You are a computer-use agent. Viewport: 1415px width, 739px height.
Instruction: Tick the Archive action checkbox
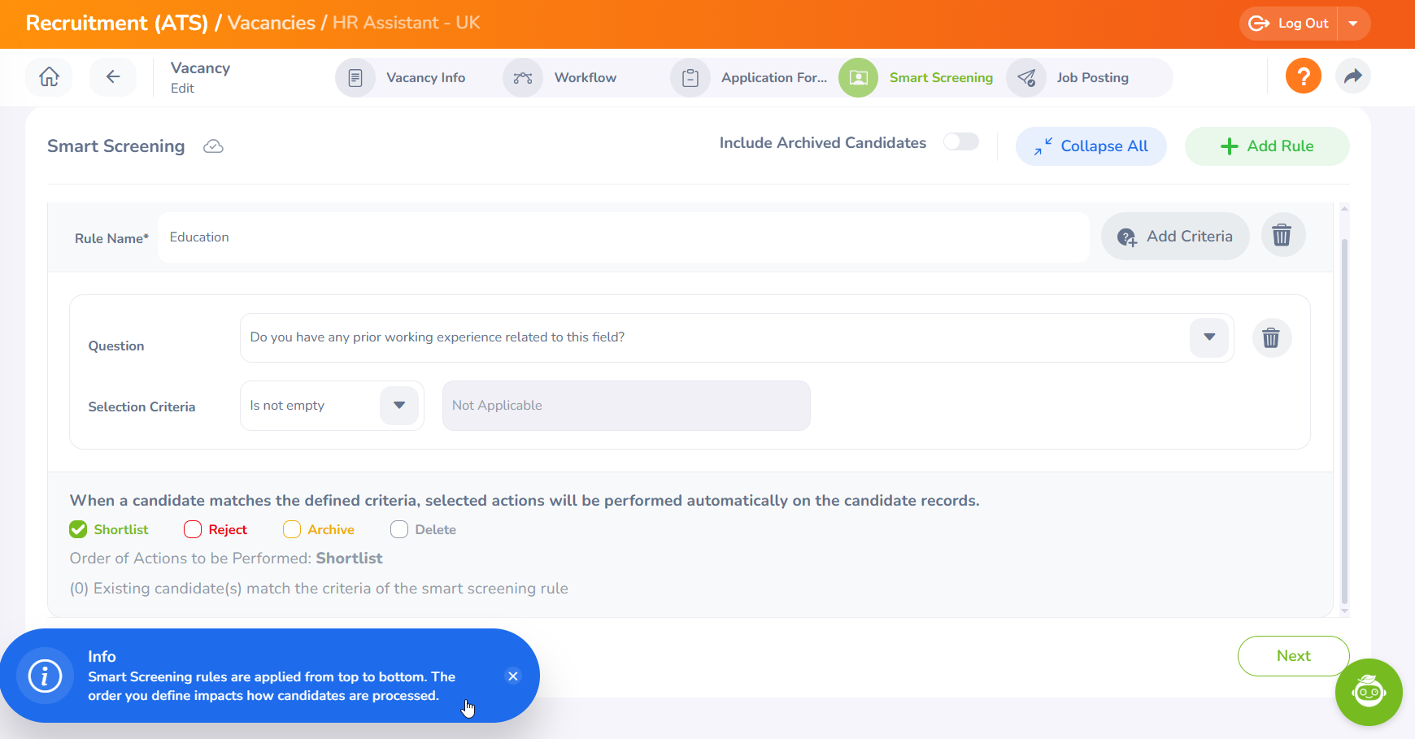click(x=292, y=530)
